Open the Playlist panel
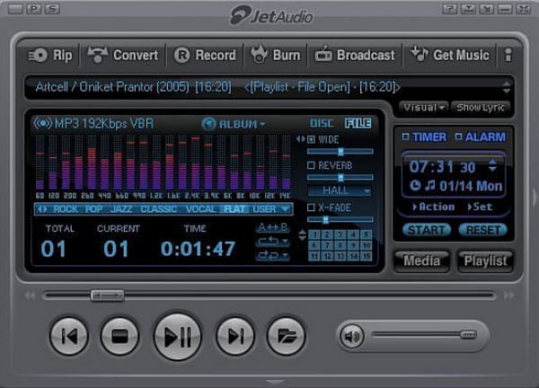Viewport: 539px width, 388px height. [x=485, y=260]
